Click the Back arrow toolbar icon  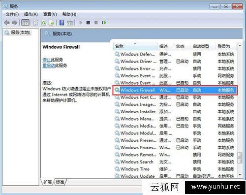(7, 23)
